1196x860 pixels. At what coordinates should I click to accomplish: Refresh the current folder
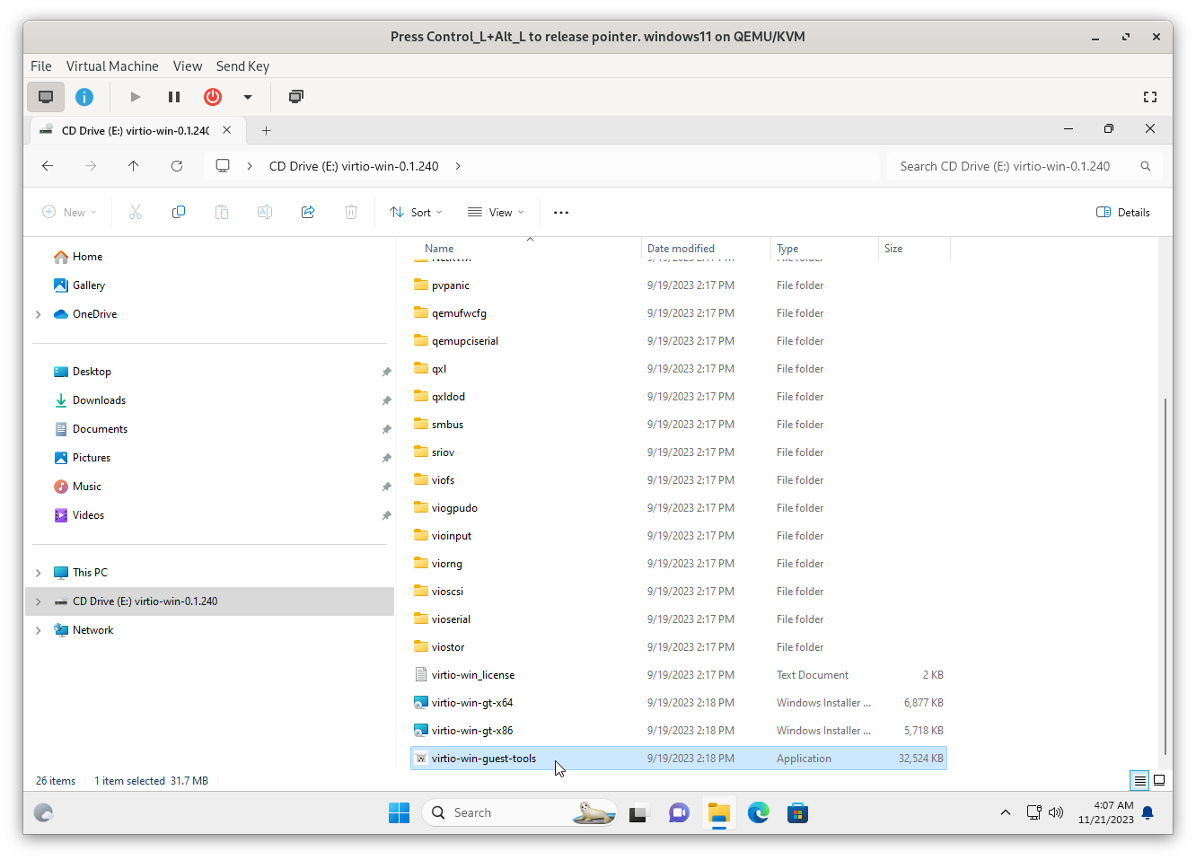[x=177, y=166]
